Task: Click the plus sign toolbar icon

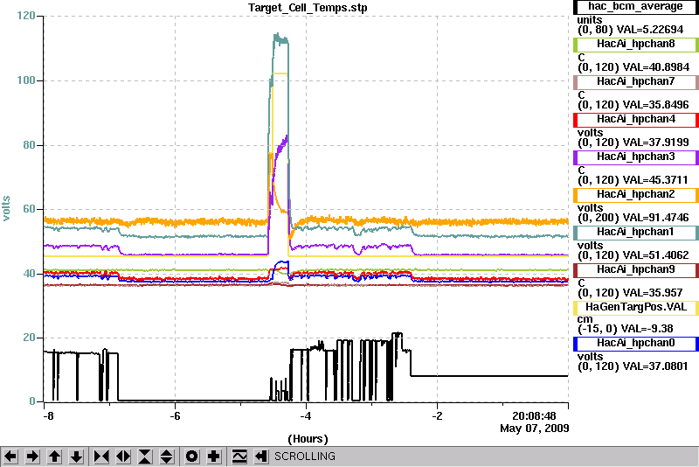Action: click(214, 457)
